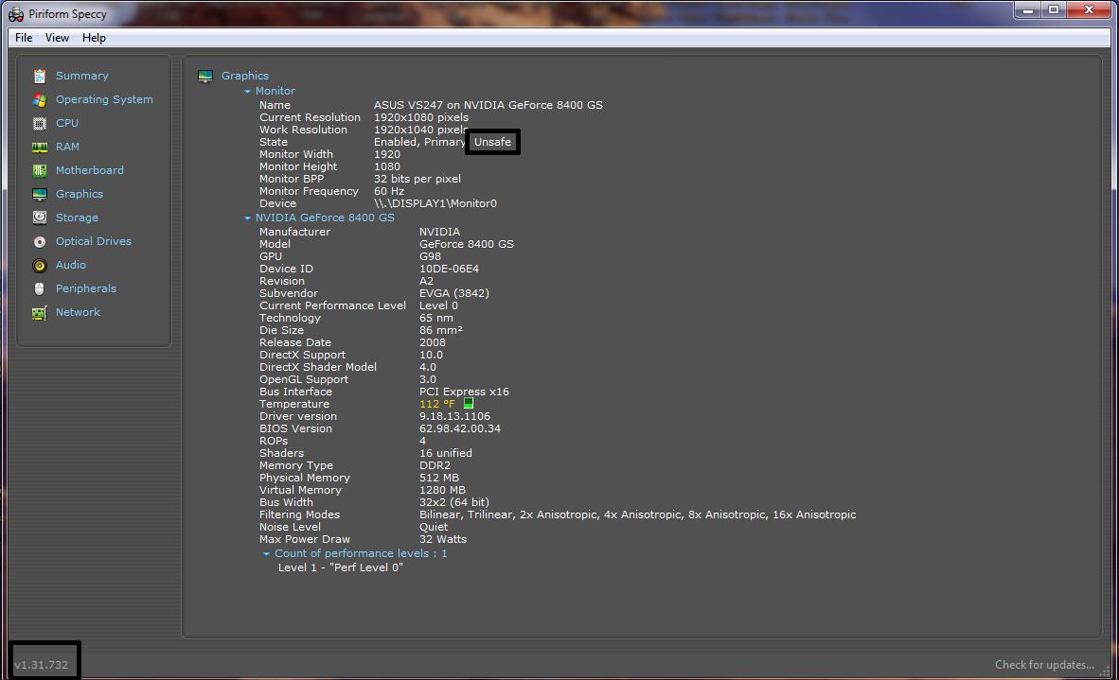
Task: Open the View menu
Action: point(57,38)
